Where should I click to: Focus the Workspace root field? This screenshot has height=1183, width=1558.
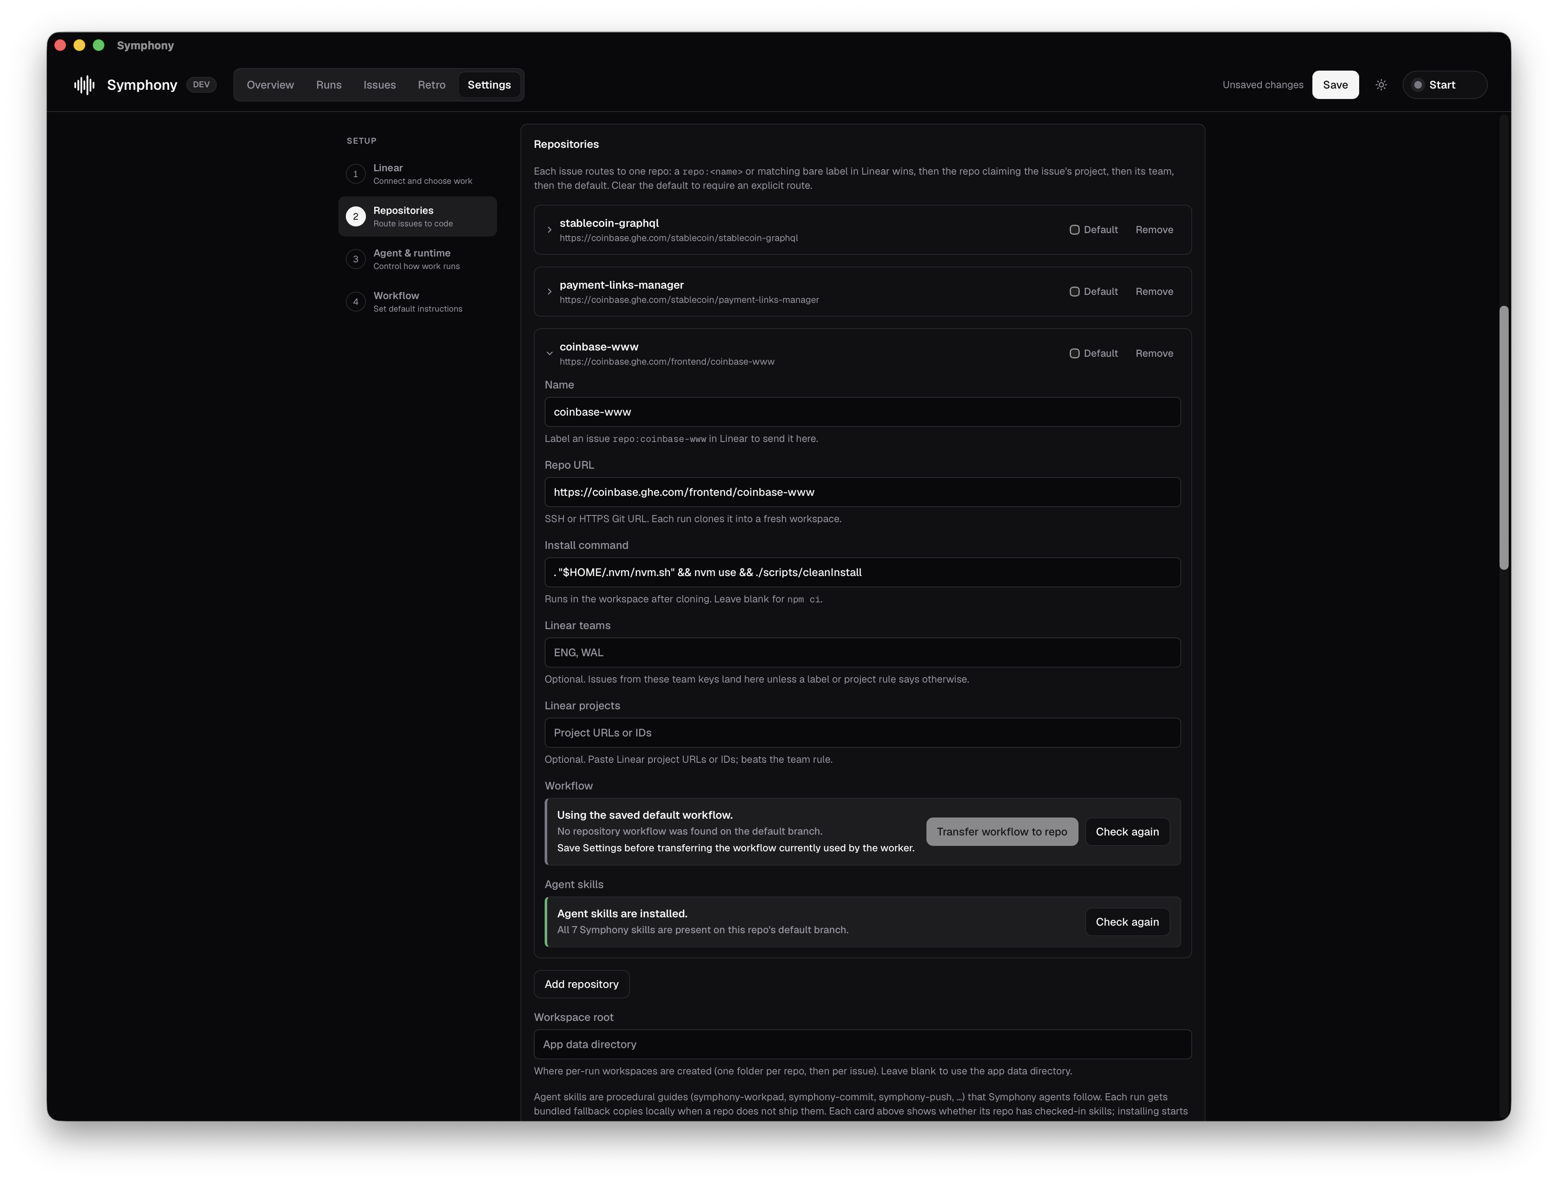[x=862, y=1045]
